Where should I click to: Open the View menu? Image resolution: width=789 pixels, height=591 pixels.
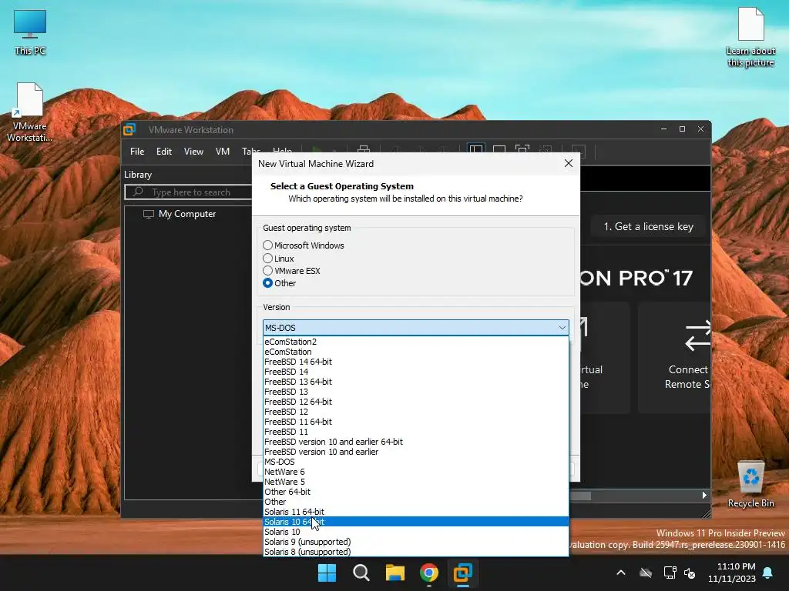193,152
